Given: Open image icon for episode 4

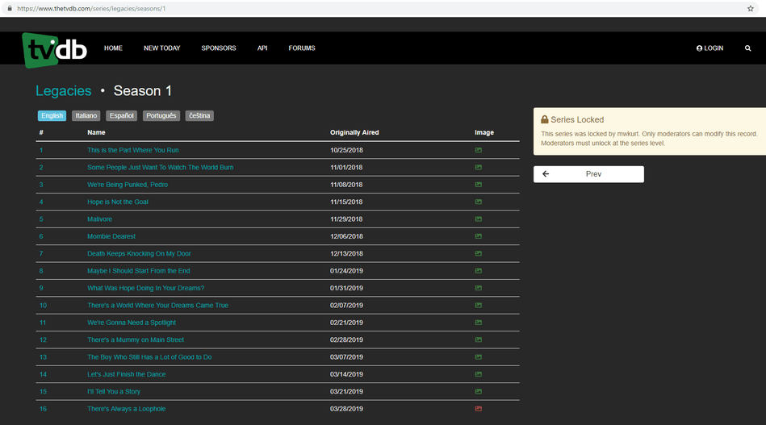Looking at the screenshot, I should pos(479,202).
